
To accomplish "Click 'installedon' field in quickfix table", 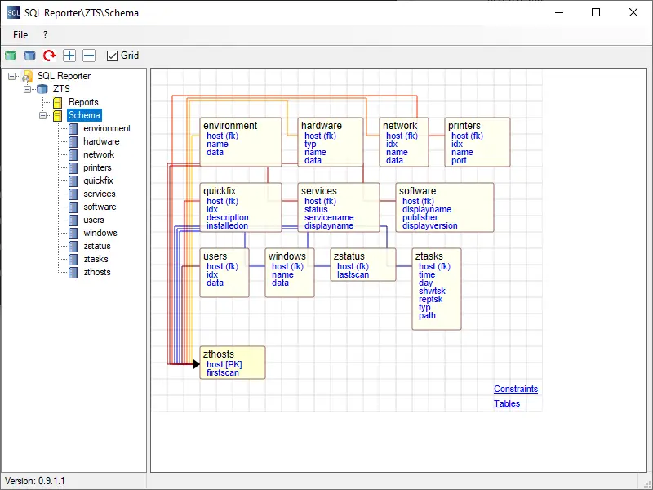I will [x=227, y=226].
